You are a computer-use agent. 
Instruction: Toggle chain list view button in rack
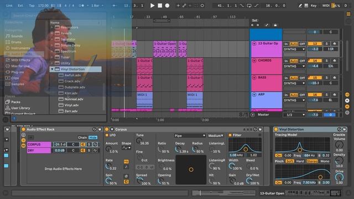pyautogui.click(x=23, y=140)
